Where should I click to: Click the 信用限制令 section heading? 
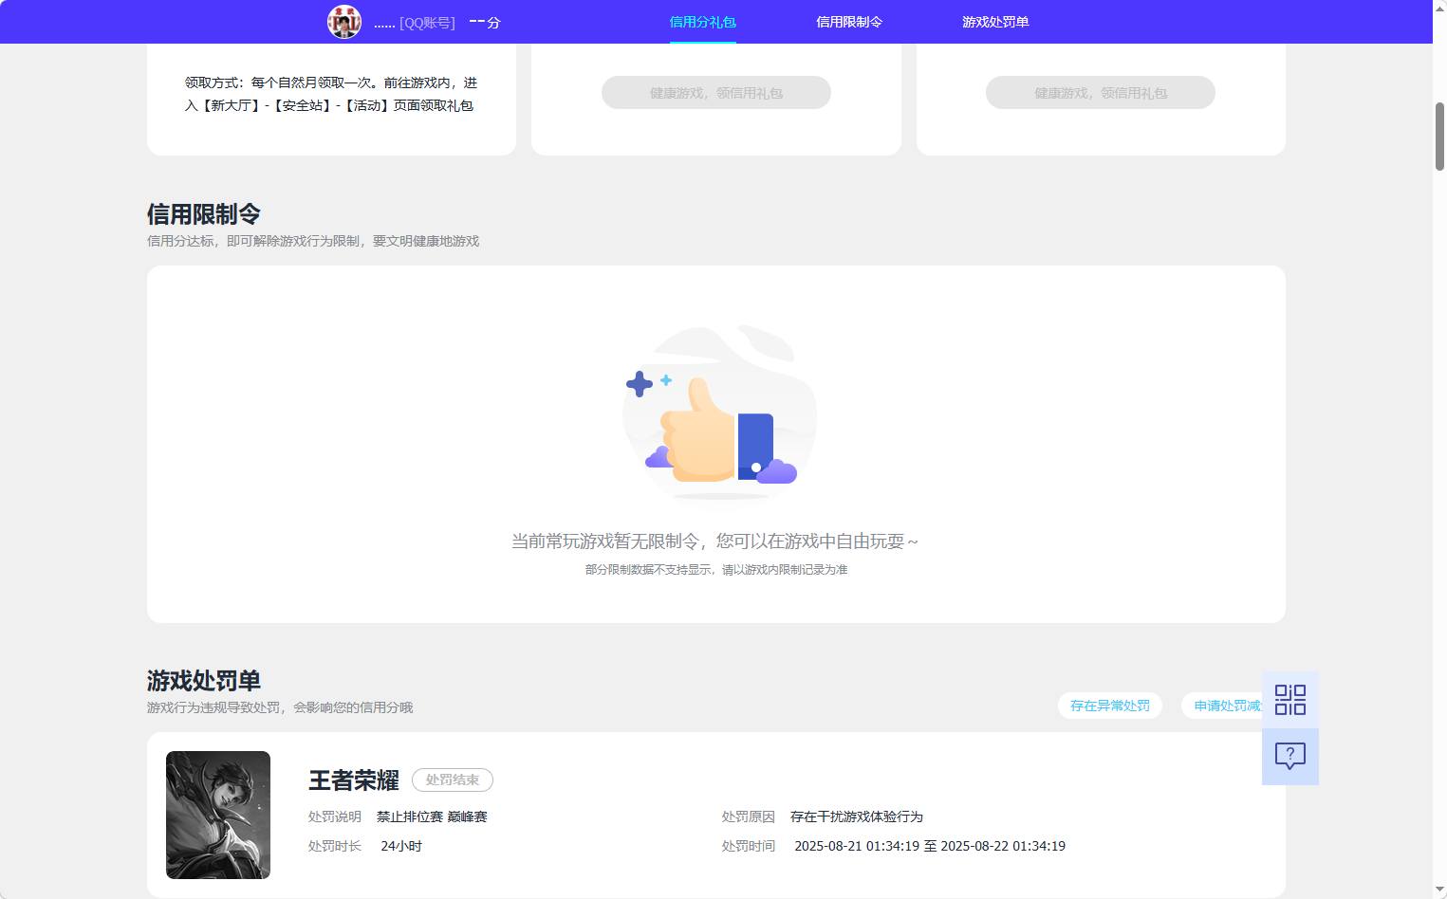[x=203, y=214]
